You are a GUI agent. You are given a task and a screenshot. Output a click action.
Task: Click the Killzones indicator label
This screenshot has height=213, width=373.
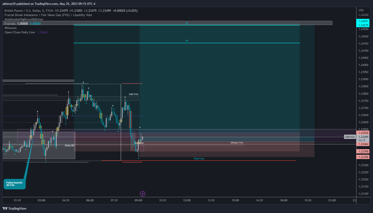(x=11, y=28)
